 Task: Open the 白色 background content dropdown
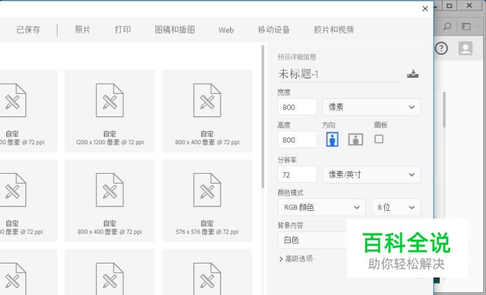(x=312, y=240)
